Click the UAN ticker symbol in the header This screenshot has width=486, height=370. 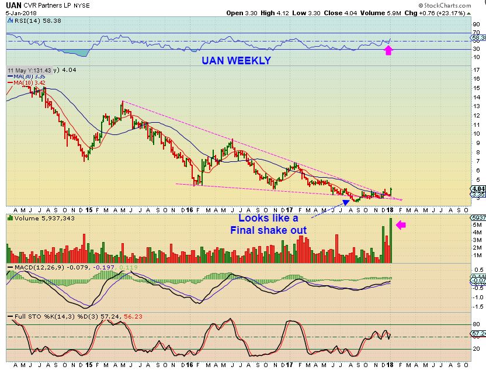pos(13,5)
